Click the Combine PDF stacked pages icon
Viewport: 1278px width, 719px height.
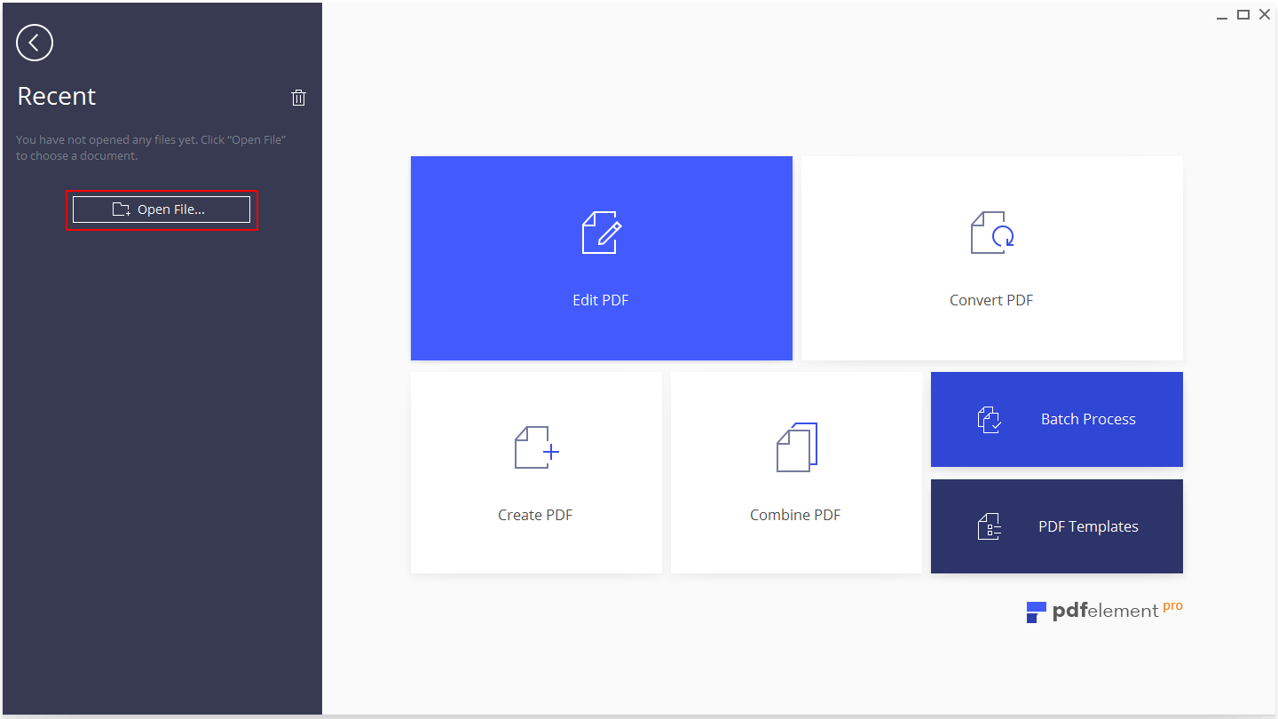pyautogui.click(x=797, y=446)
